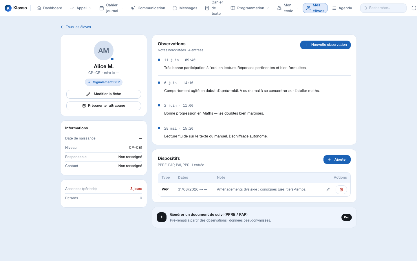Click the Klasso logo icon
Image resolution: width=417 pixels, height=261 pixels.
click(8, 8)
